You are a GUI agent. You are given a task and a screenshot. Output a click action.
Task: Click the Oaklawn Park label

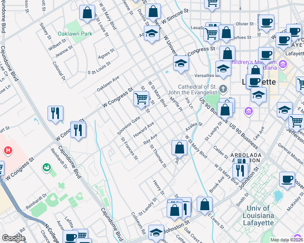(75, 34)
